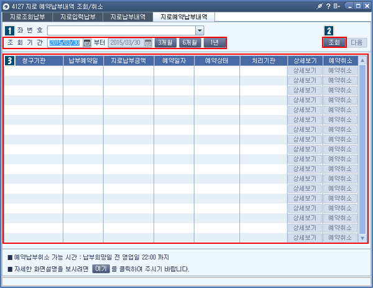Click the table scrollbar down arrow
Screen dimensions: 373x288
(x=362, y=238)
